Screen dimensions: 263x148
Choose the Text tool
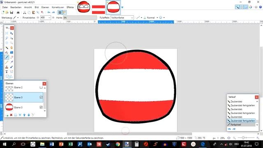click(x=7, y=72)
